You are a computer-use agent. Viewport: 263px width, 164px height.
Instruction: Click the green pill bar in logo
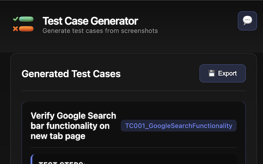click(x=27, y=19)
